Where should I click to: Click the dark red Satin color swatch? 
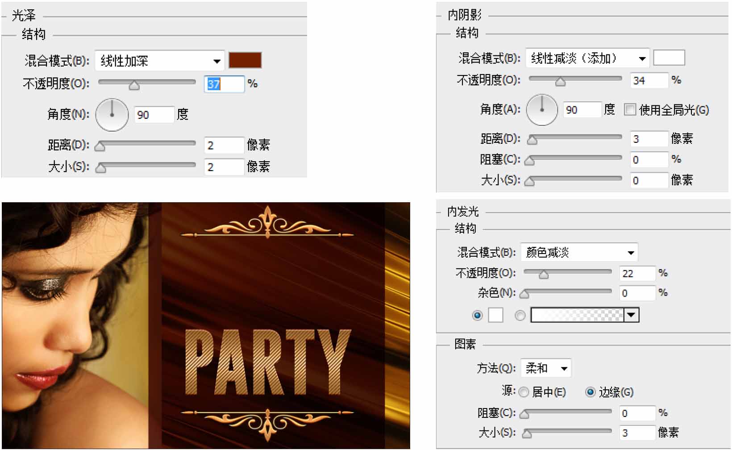tap(245, 60)
